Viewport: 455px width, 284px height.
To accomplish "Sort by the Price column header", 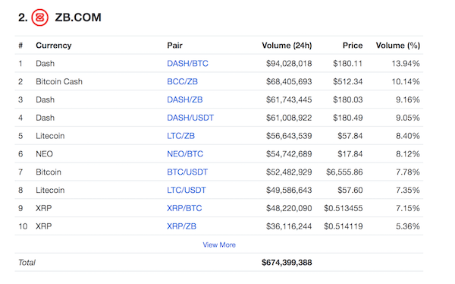I will click(x=353, y=46).
